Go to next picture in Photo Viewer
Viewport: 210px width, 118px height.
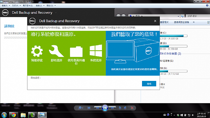tap(112, 108)
